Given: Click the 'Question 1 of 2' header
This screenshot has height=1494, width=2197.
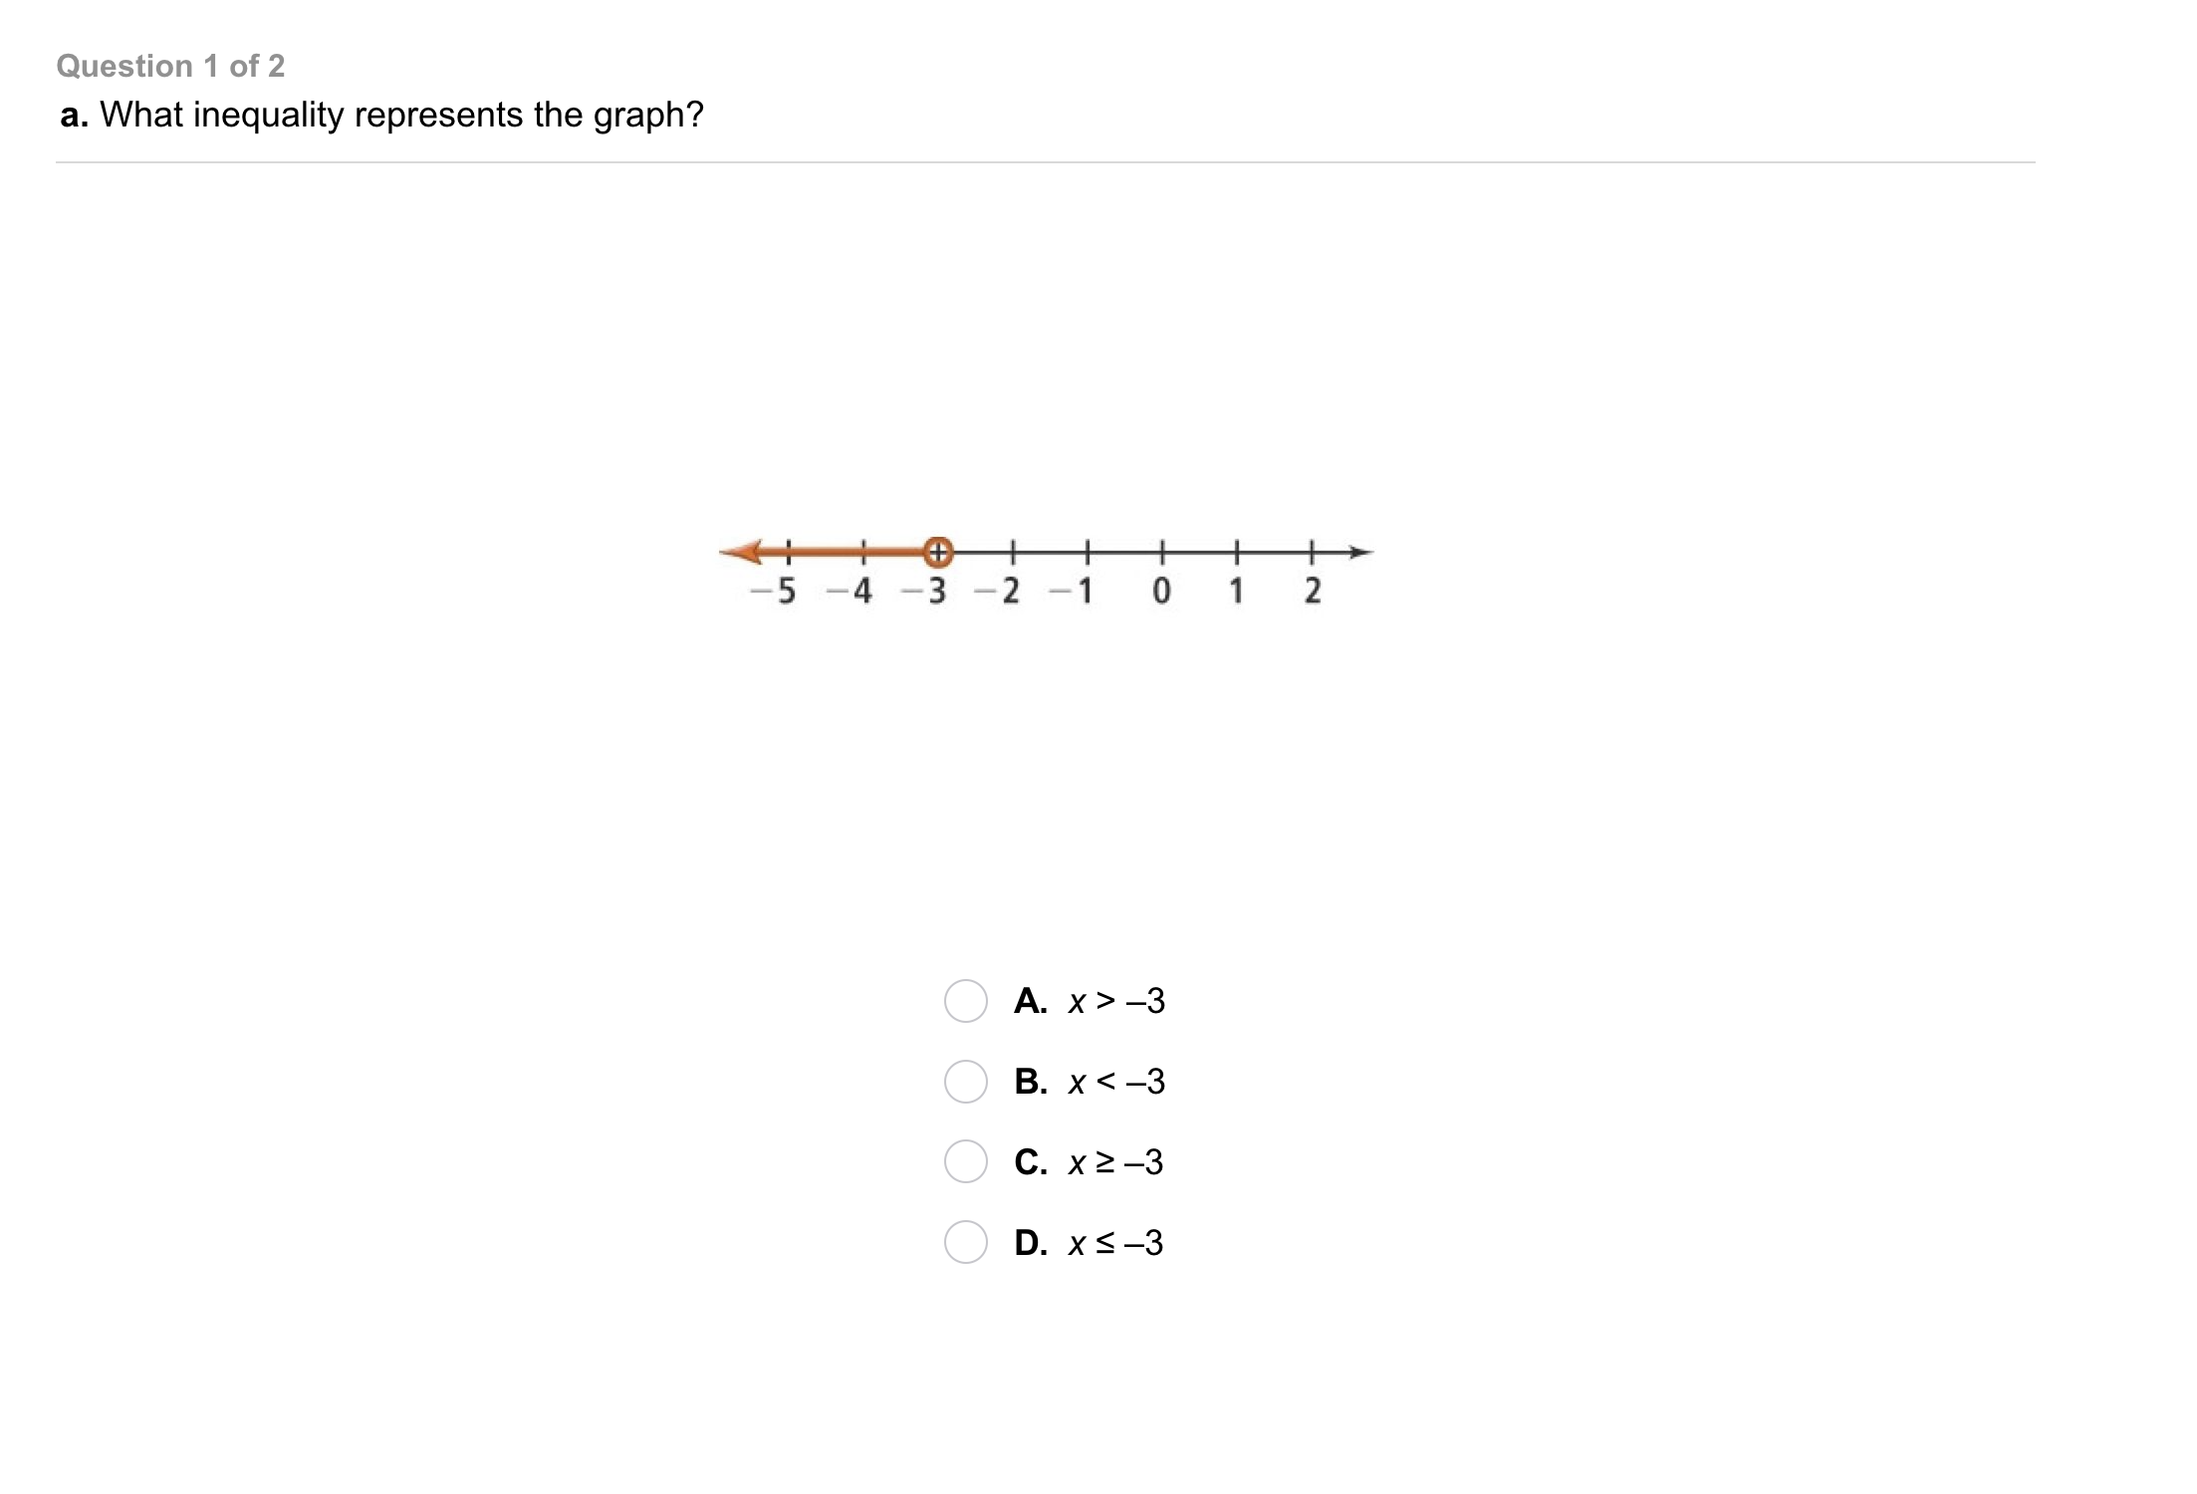Looking at the screenshot, I should point(170,66).
